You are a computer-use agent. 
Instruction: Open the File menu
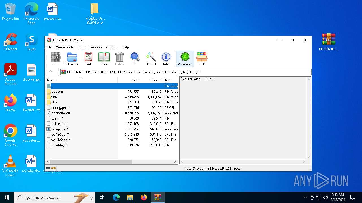49,47
